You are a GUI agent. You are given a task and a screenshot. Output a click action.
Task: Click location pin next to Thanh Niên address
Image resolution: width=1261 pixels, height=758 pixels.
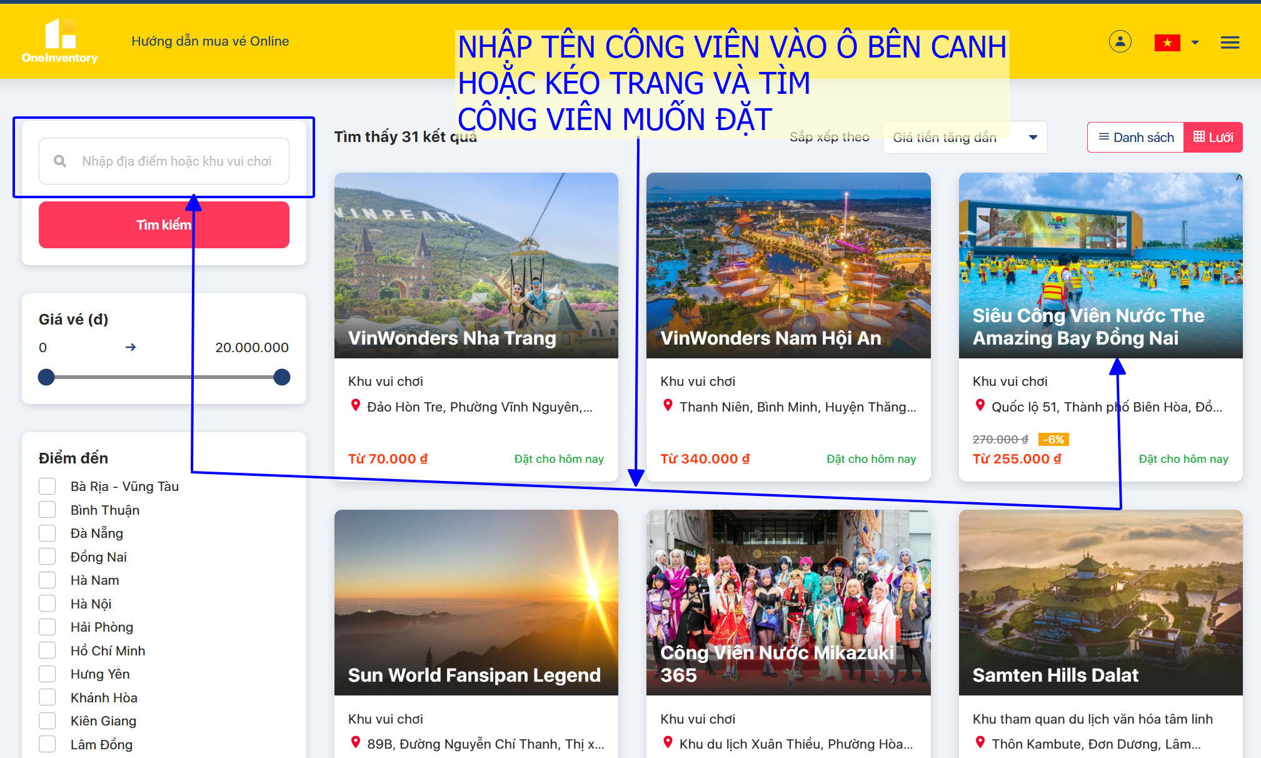point(668,406)
